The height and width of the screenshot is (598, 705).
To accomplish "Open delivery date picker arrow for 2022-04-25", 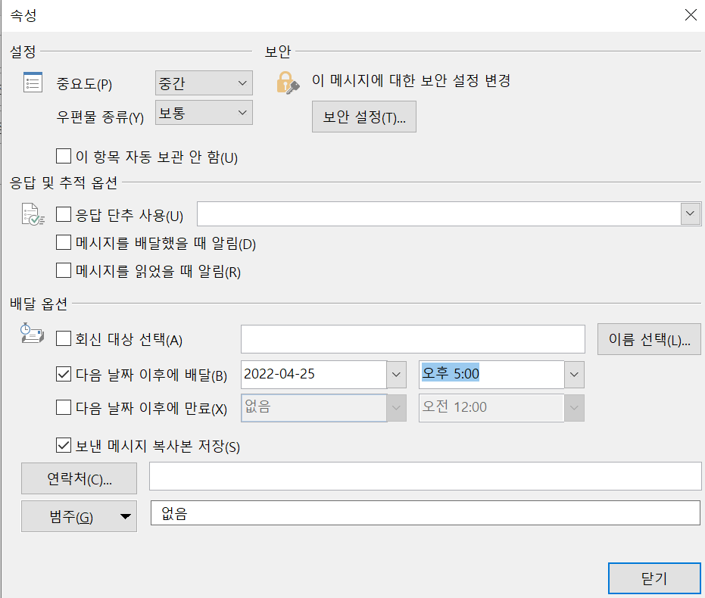I will point(396,374).
